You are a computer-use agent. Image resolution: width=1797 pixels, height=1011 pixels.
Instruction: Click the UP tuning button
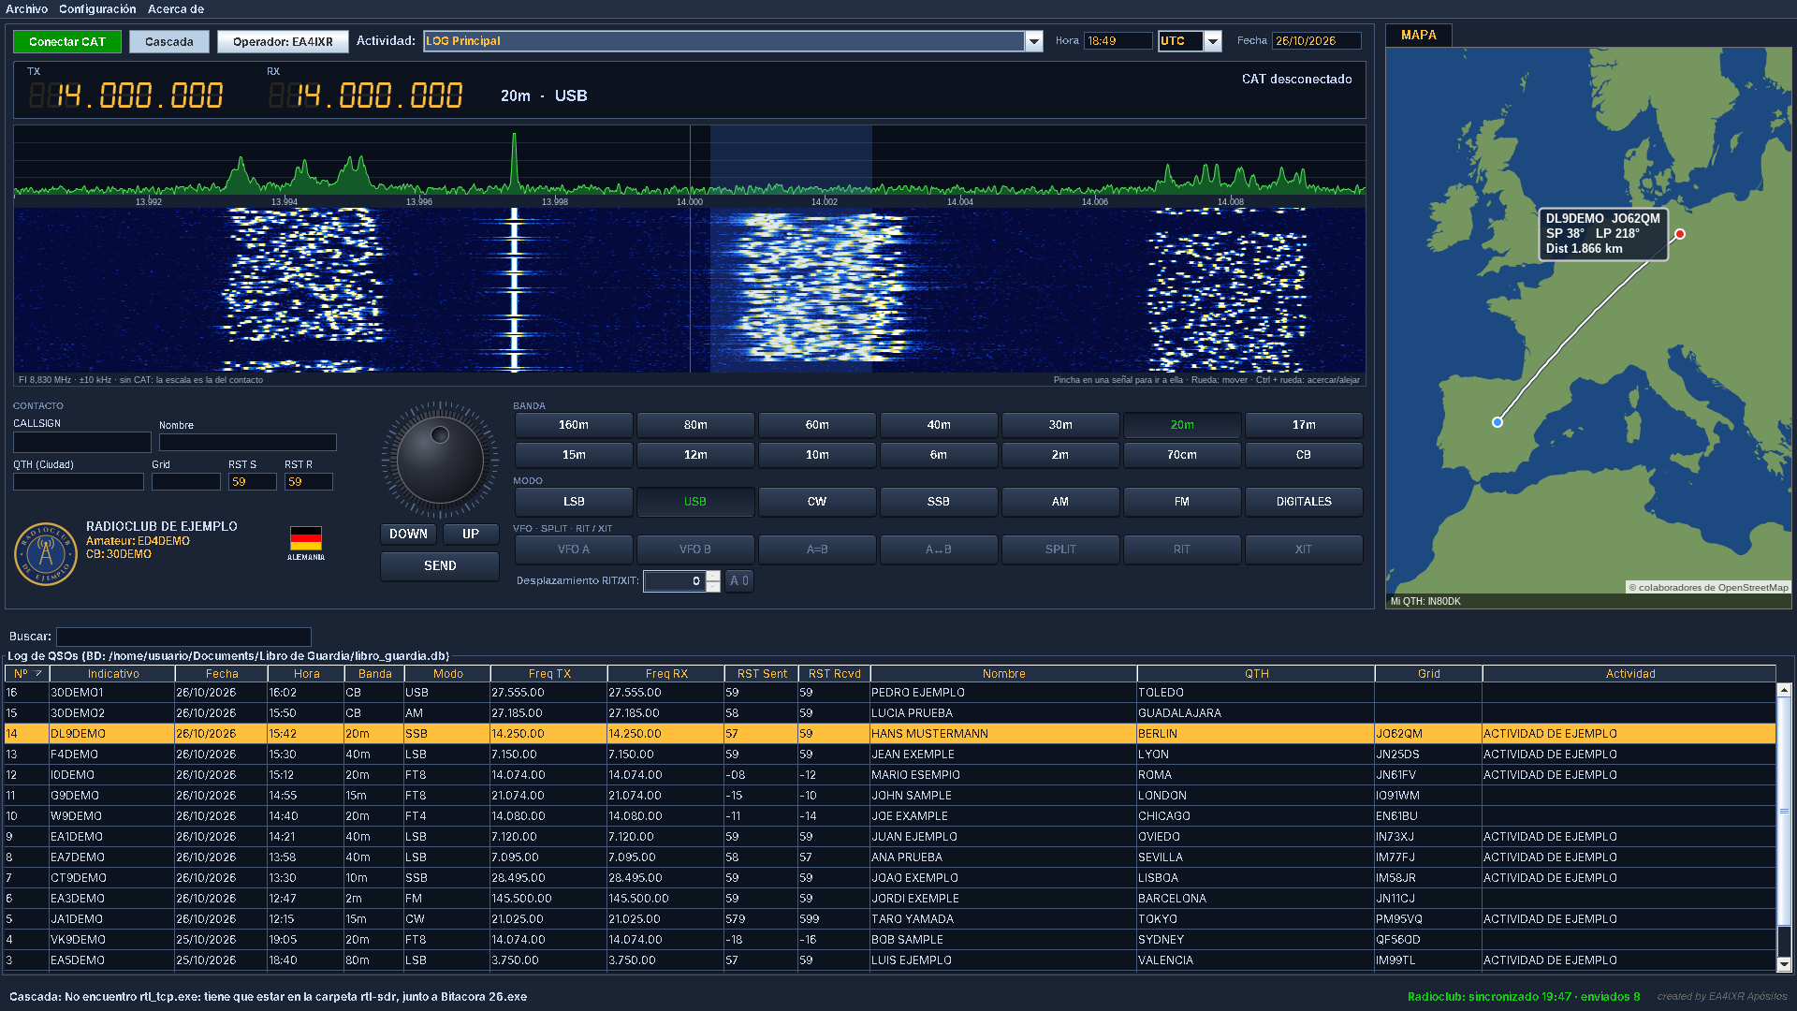click(x=471, y=534)
